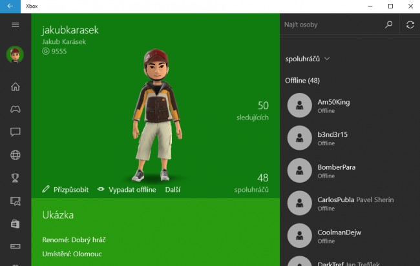Screen dimensions: 420x266
Task: Click the Offline (48) group header
Action: 302,80
